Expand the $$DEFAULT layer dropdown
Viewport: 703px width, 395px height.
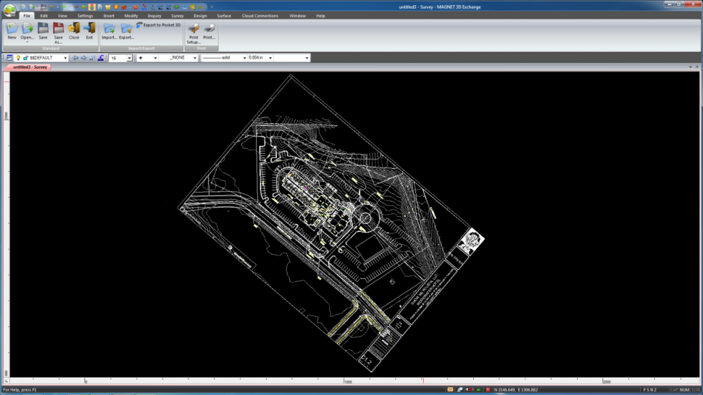[x=65, y=58]
